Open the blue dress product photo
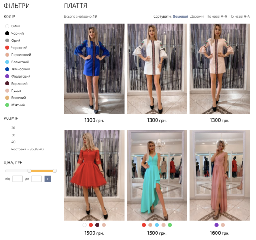Viewport: 256px width, 240px height. pyautogui.click(x=94, y=68)
